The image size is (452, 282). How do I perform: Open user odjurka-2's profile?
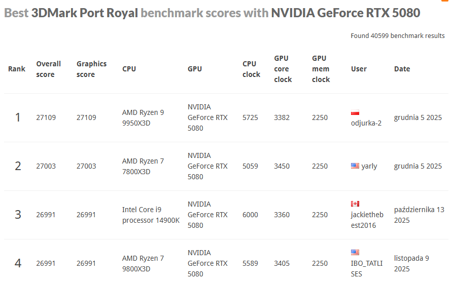(366, 123)
